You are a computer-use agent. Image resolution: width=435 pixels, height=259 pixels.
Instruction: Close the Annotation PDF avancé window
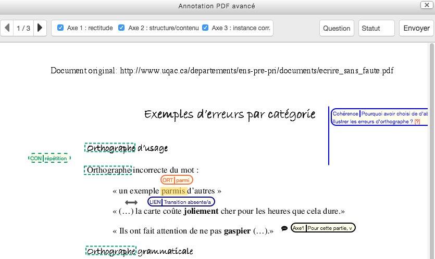coord(425,5)
